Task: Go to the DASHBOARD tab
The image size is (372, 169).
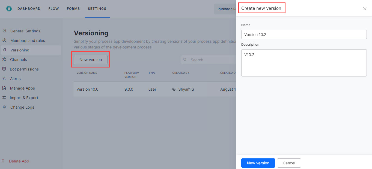Action: (29, 8)
